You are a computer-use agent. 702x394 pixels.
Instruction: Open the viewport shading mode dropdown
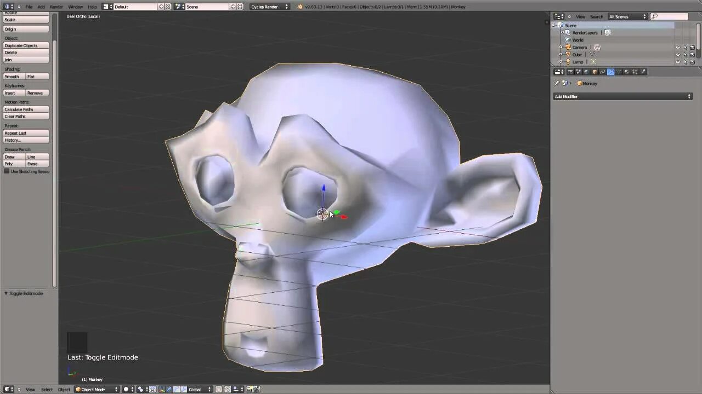click(x=128, y=389)
